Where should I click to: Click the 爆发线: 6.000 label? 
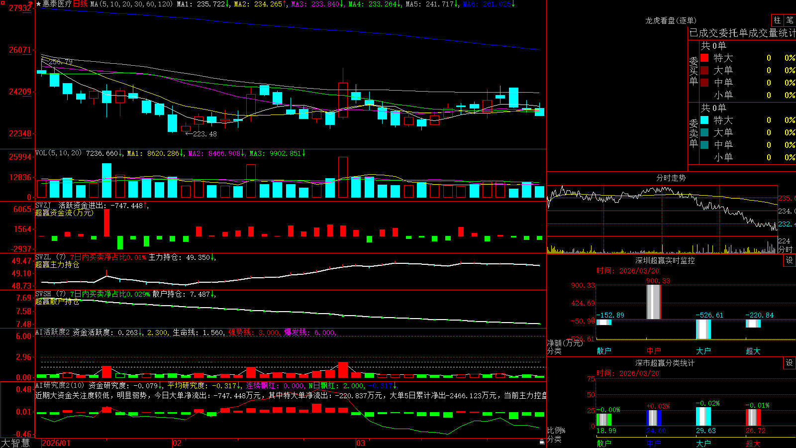(x=310, y=333)
